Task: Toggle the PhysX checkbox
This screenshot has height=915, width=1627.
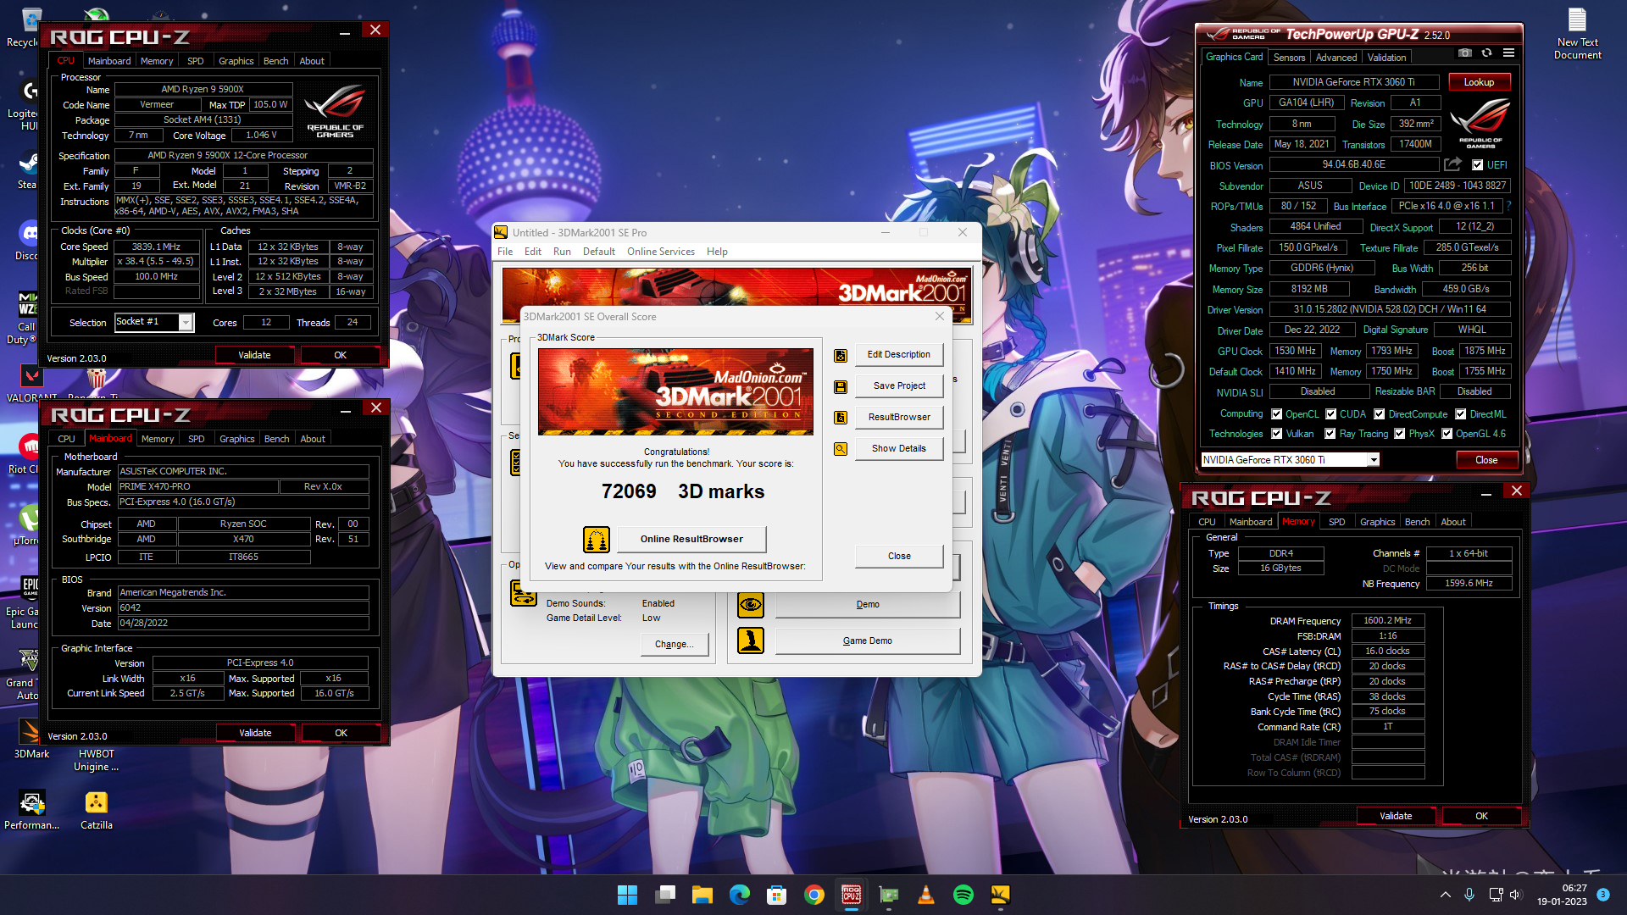Action: pos(1400,434)
